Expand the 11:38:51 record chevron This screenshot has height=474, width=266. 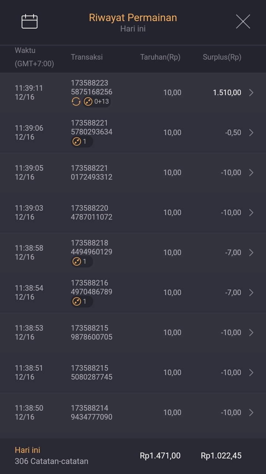[x=251, y=373]
